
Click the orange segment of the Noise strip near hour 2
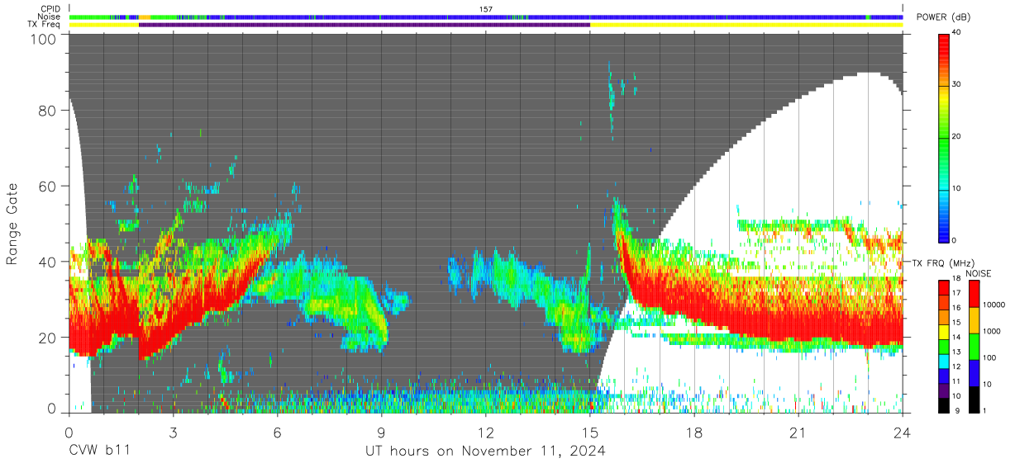coord(145,17)
